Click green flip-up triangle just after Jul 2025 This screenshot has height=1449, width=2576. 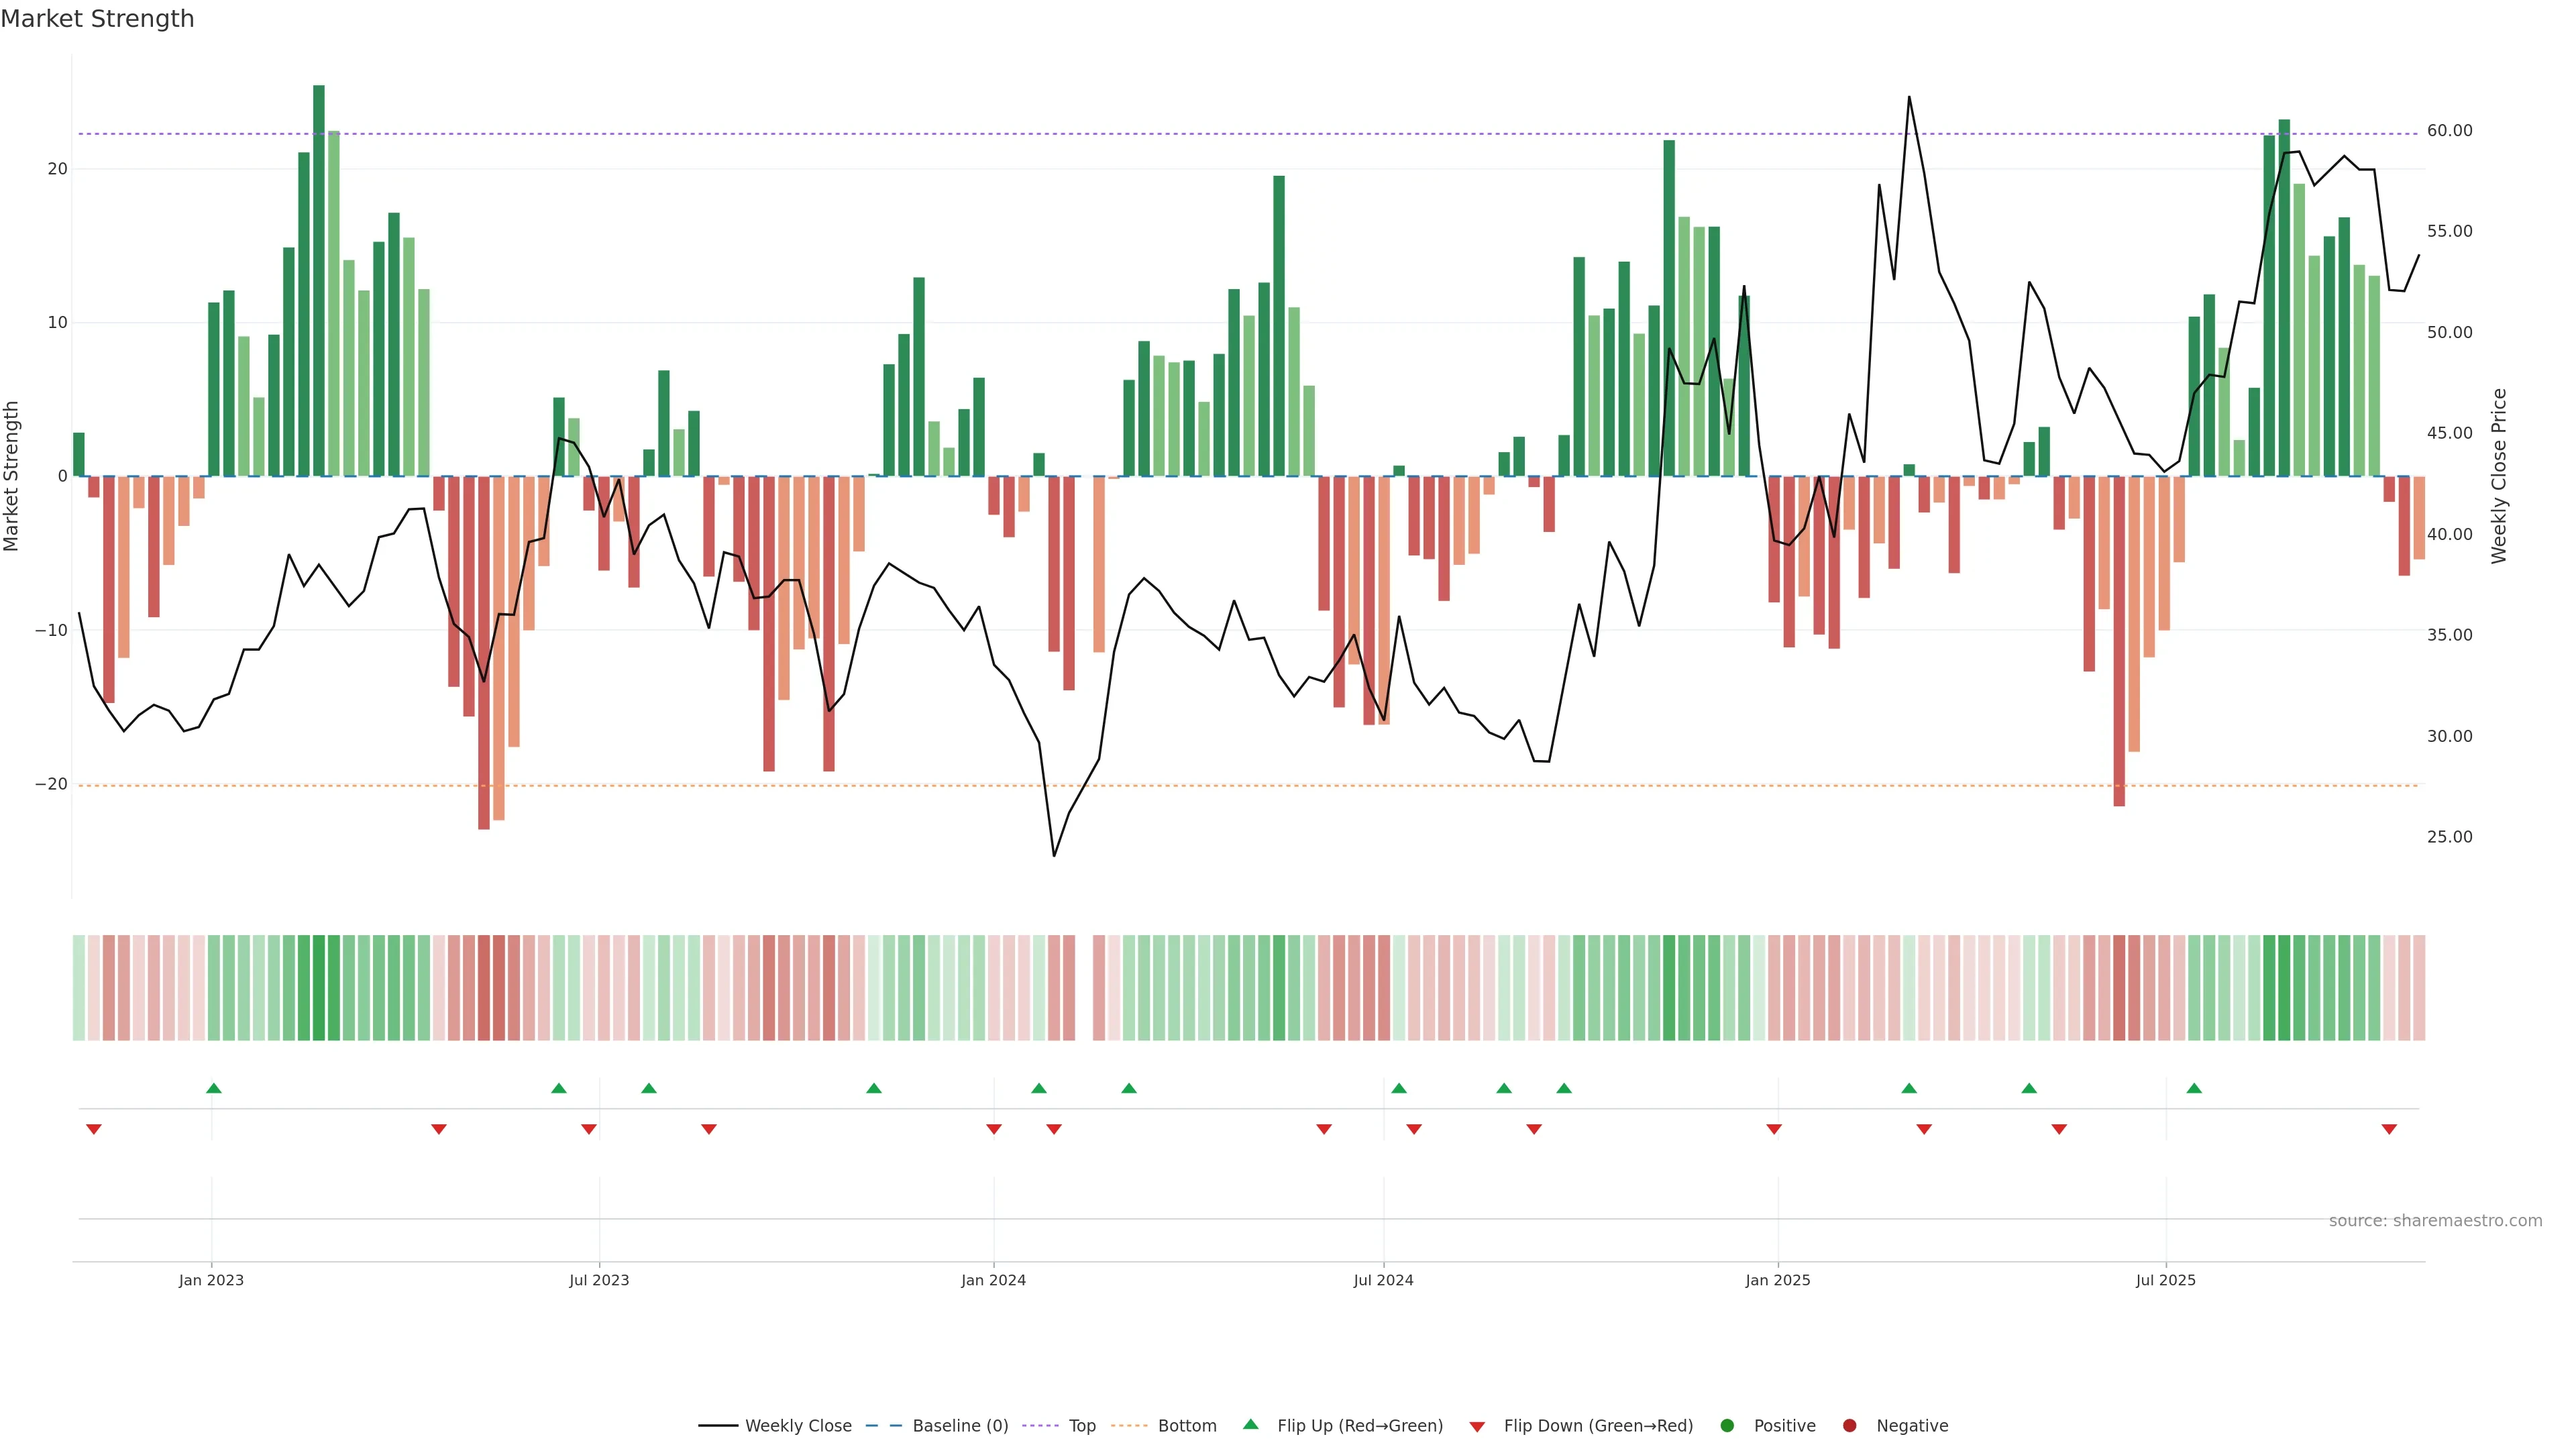tap(2194, 1088)
